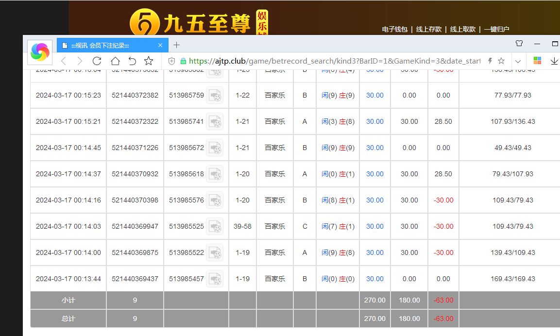The height and width of the screenshot is (336, 560).
Task: Select the 视讯 会员下注纪录 tab
Action: [107, 45]
